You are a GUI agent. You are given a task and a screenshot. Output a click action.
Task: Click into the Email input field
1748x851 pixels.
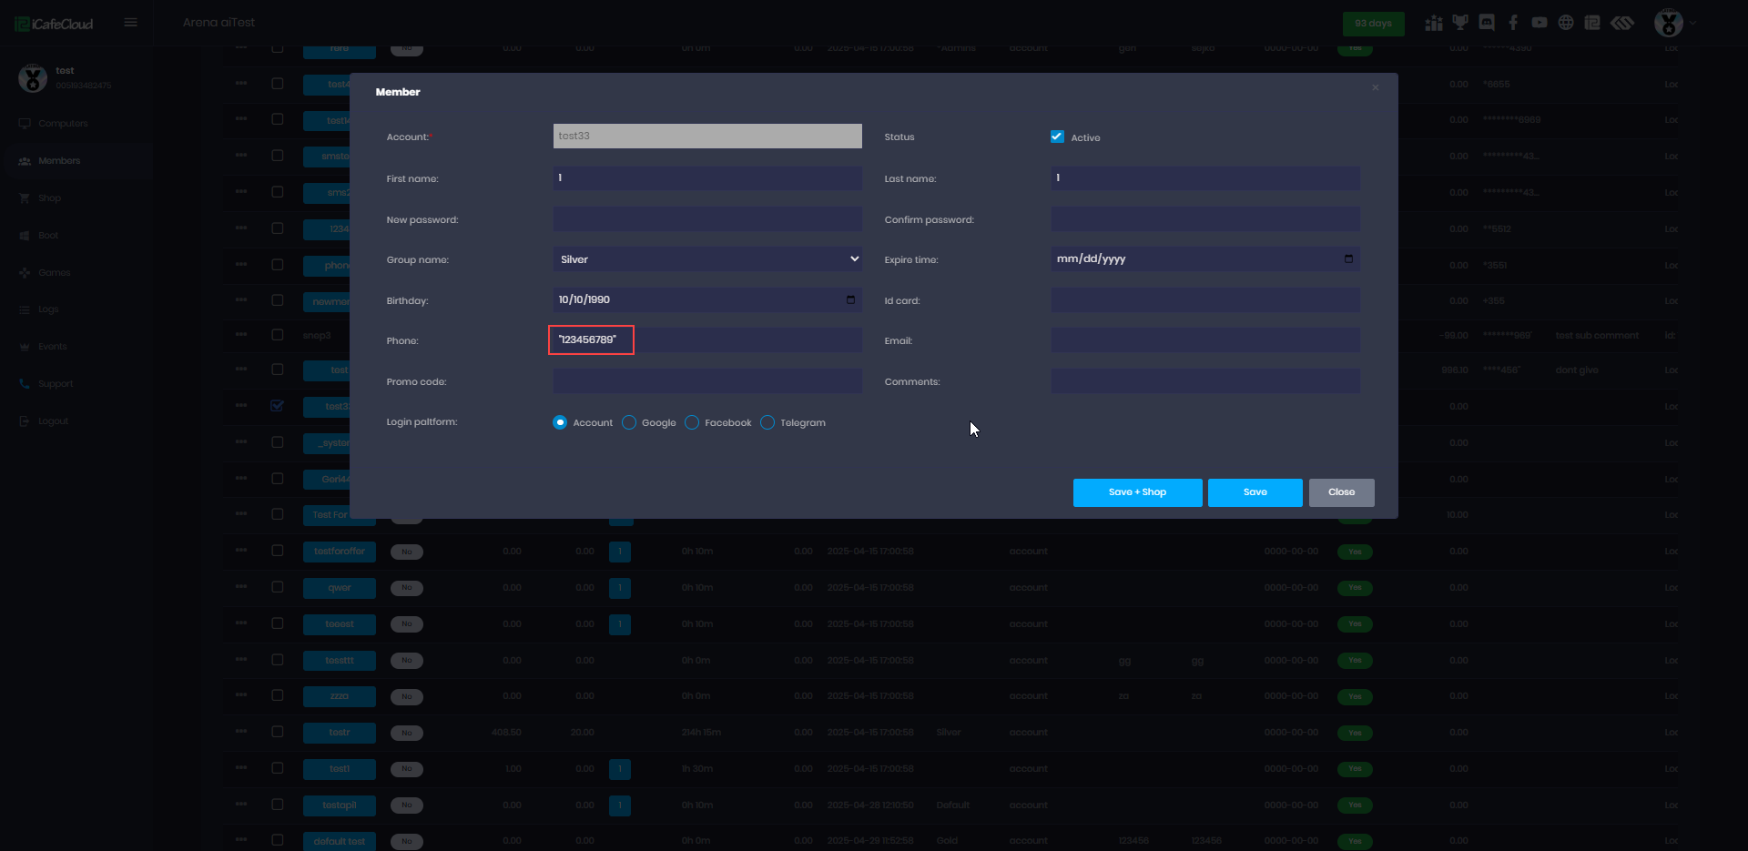click(1204, 340)
